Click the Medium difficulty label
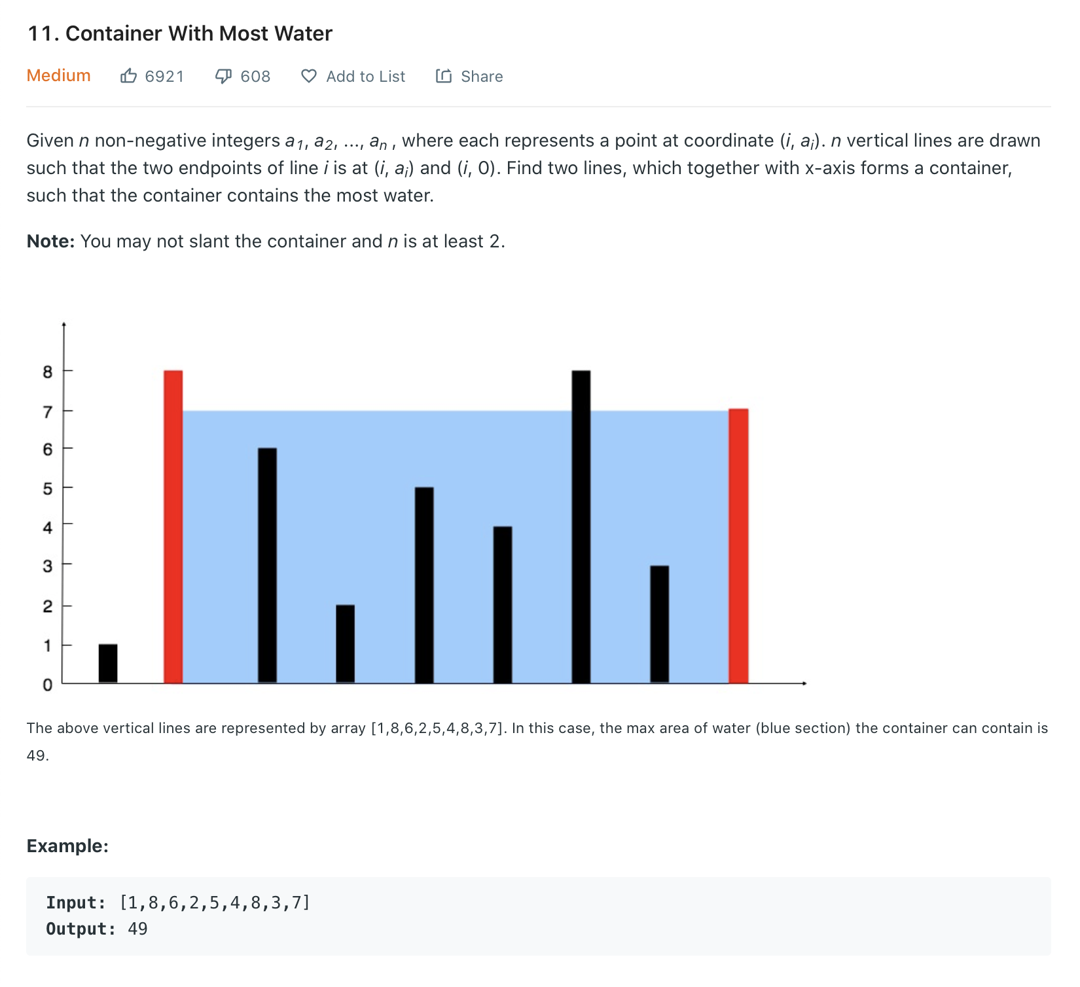Viewport: 1080px width, 987px height. [x=58, y=75]
